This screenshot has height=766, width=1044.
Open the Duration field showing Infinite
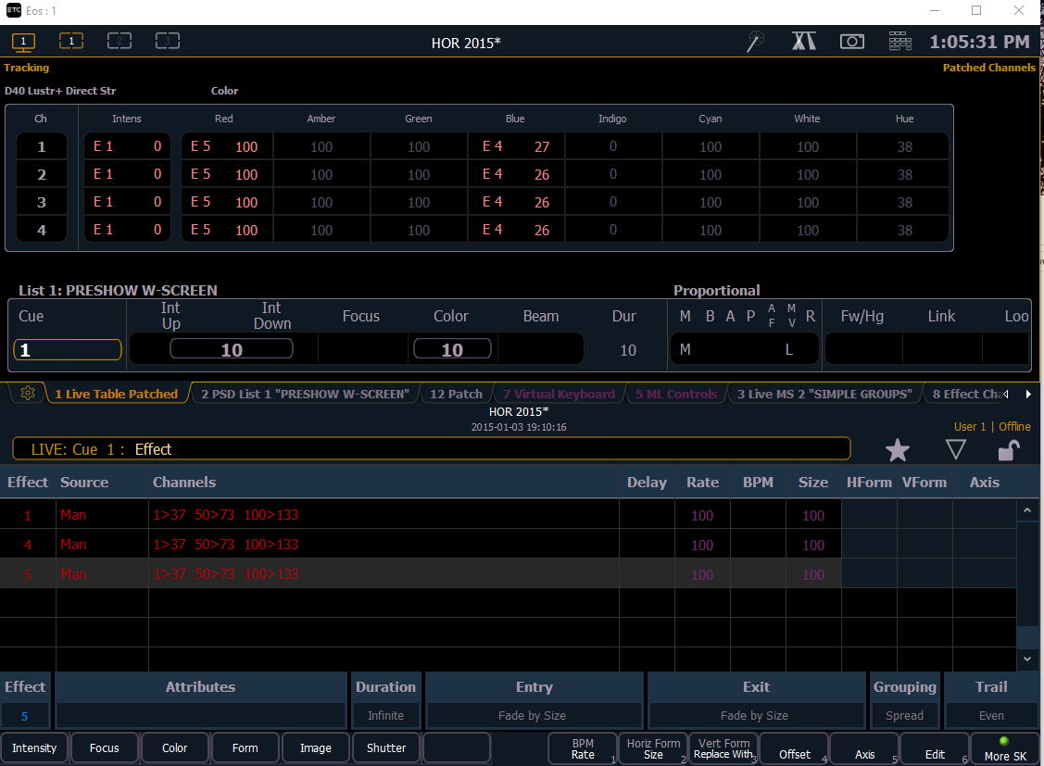pyautogui.click(x=385, y=716)
